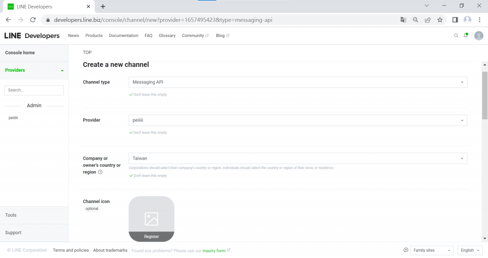Click Register on channel icon
The image size is (488, 258).
click(152, 237)
